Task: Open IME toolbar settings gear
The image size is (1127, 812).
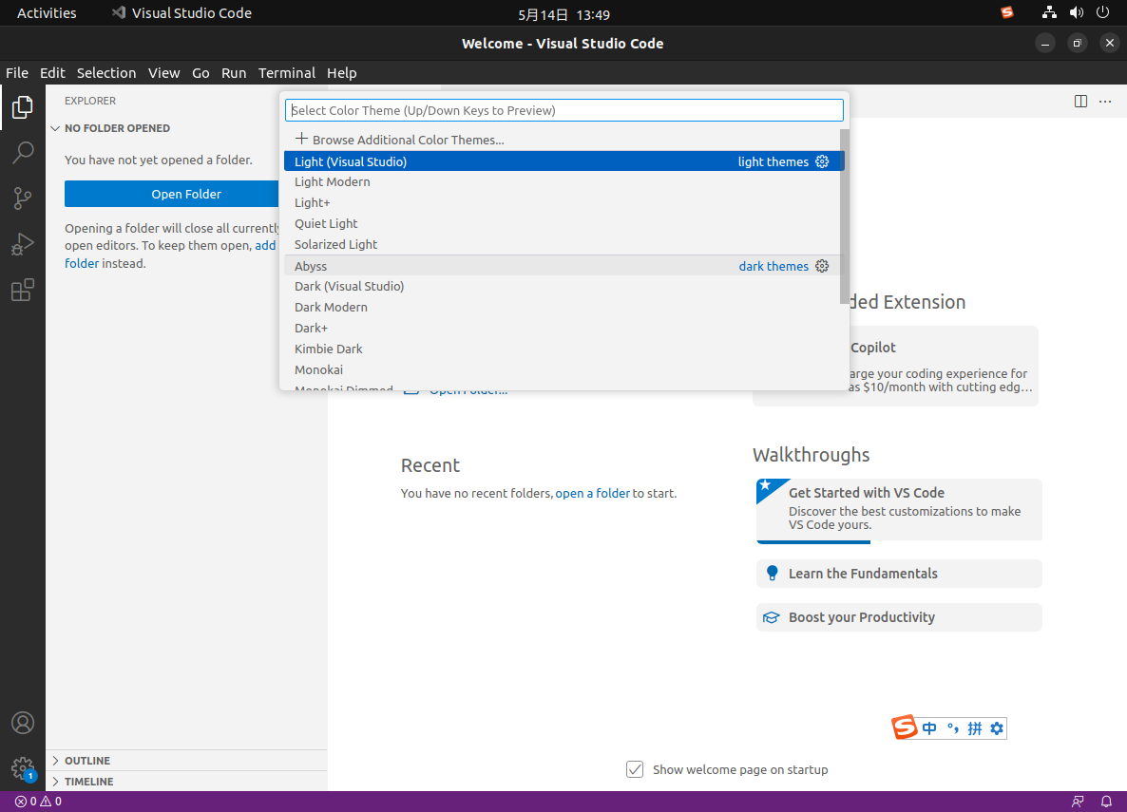Action: click(x=997, y=728)
